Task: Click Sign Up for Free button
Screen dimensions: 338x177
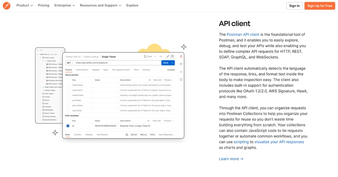Action: 320,6
